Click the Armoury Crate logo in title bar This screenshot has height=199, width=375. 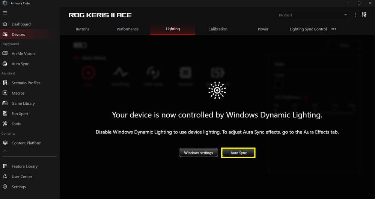[5, 3]
